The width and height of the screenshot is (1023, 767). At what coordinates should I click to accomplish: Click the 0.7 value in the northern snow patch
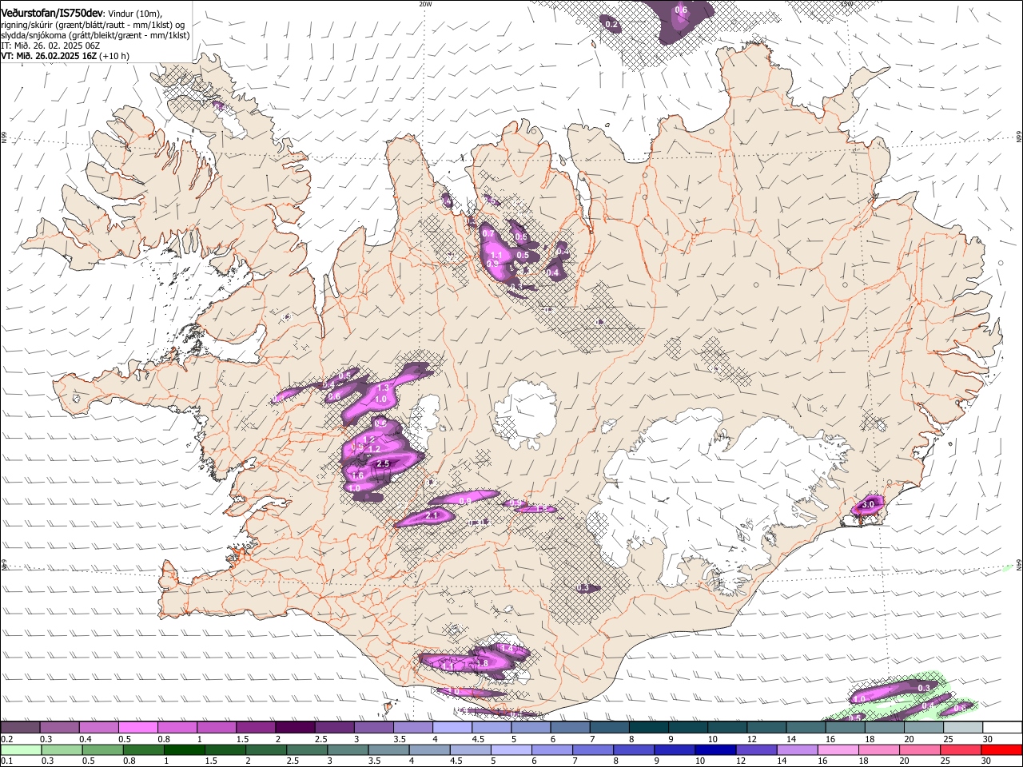[488, 233]
